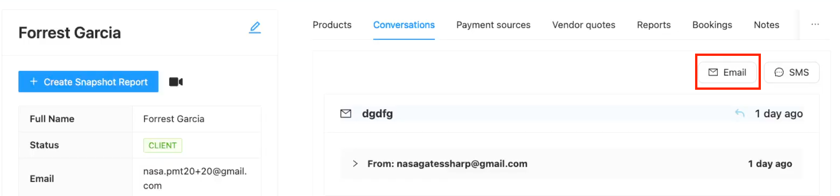The height and width of the screenshot is (196, 840).
Task: Open the Reports tab
Action: (x=653, y=25)
